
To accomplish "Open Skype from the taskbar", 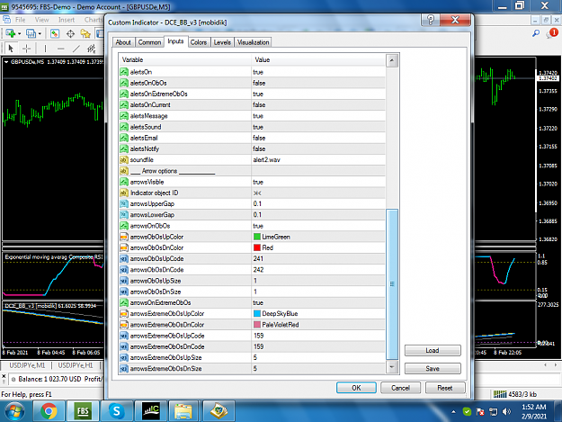I will [x=116, y=411].
